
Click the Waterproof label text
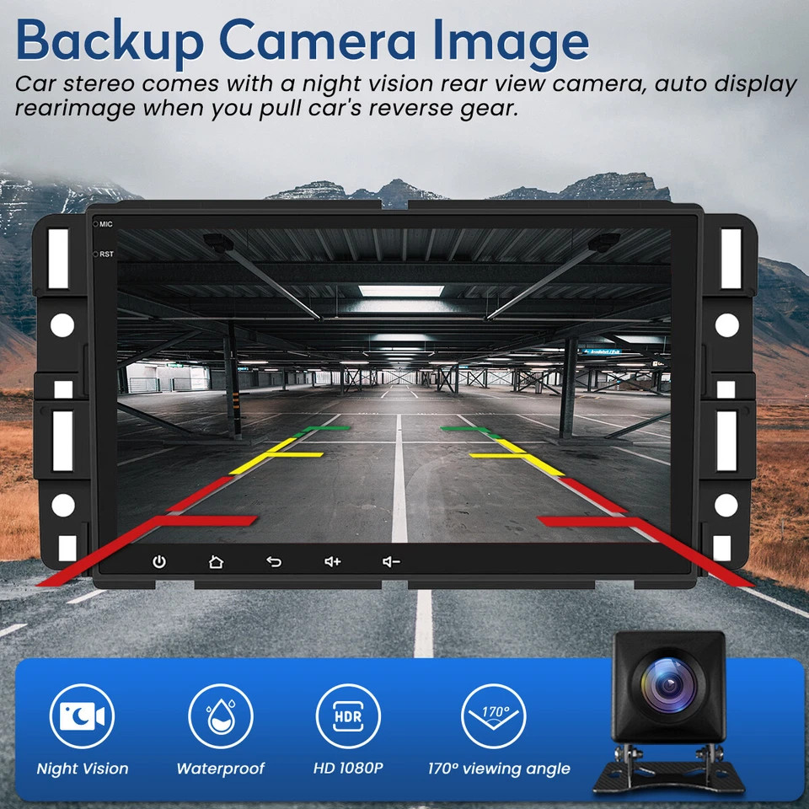(x=220, y=769)
